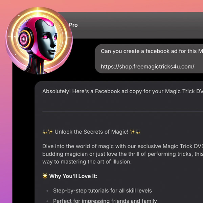This screenshot has width=203, height=203.
Task: Click the 'Dive into the world of magic' sentence
Action: click(x=122, y=146)
